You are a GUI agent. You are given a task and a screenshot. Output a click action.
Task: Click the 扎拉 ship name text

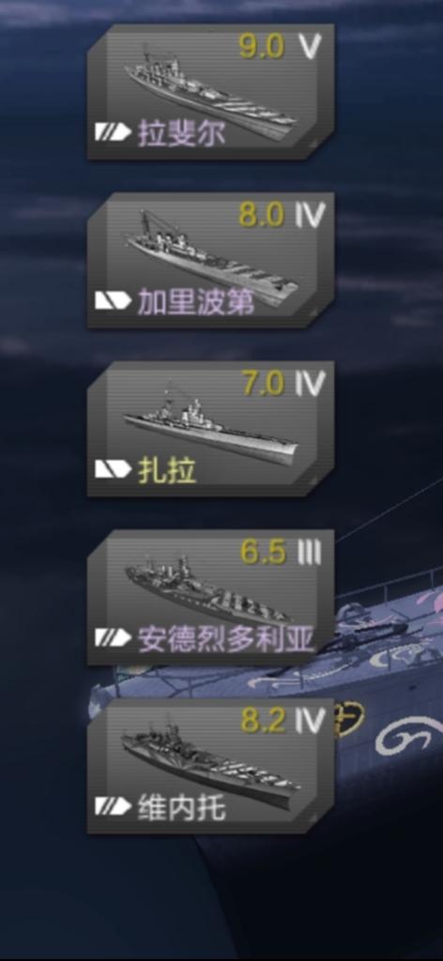tap(167, 470)
